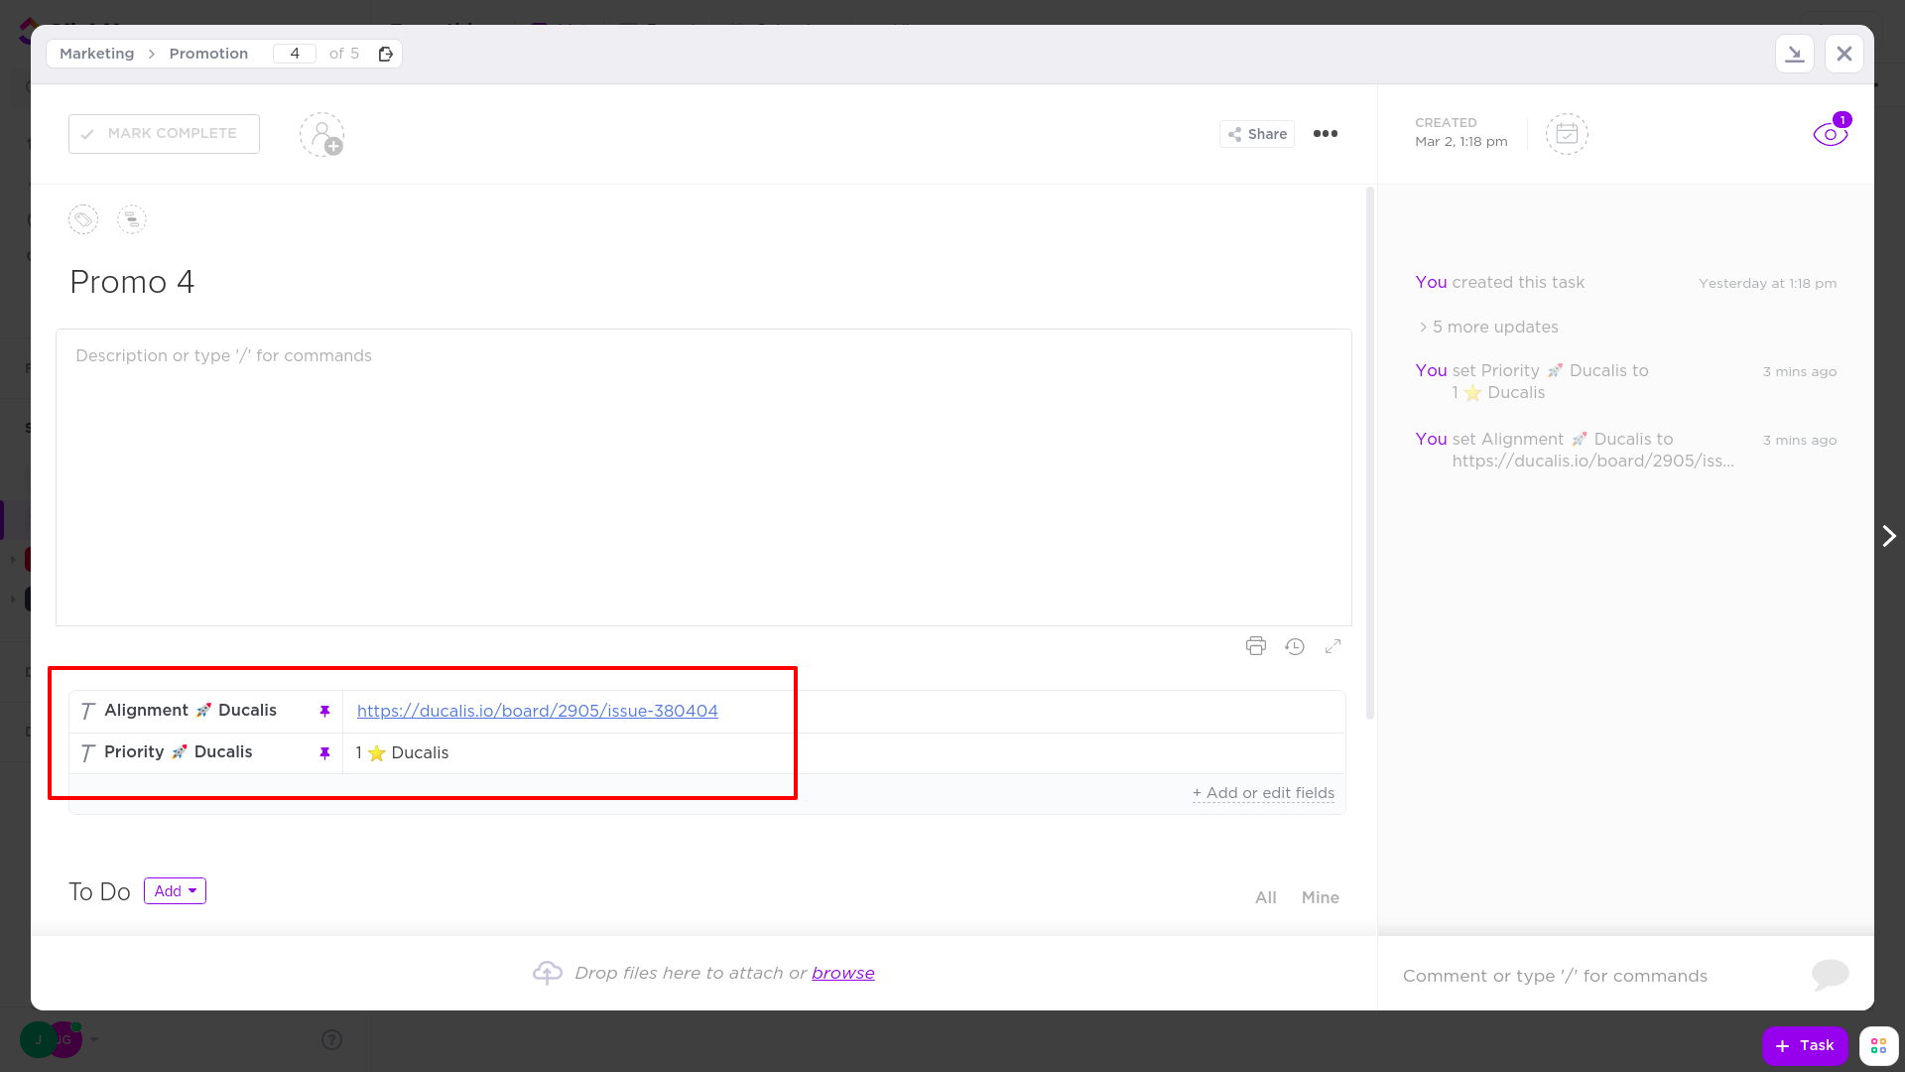Toggle watchers via the eye icon
Image resolution: width=1905 pixels, height=1072 pixels.
[x=1831, y=133]
